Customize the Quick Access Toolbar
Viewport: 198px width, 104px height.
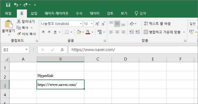point(35,5)
